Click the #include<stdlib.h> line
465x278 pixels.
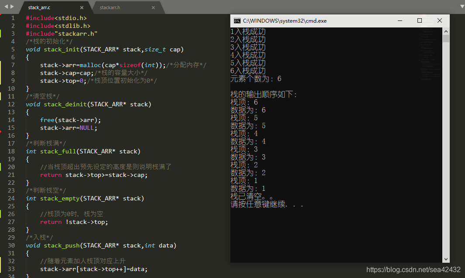[x=58, y=26]
